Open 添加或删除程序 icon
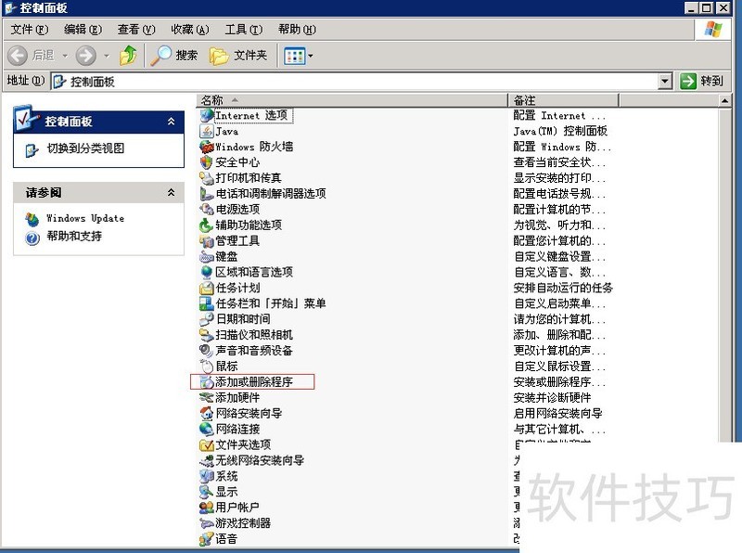The image size is (742, 553). [x=206, y=381]
